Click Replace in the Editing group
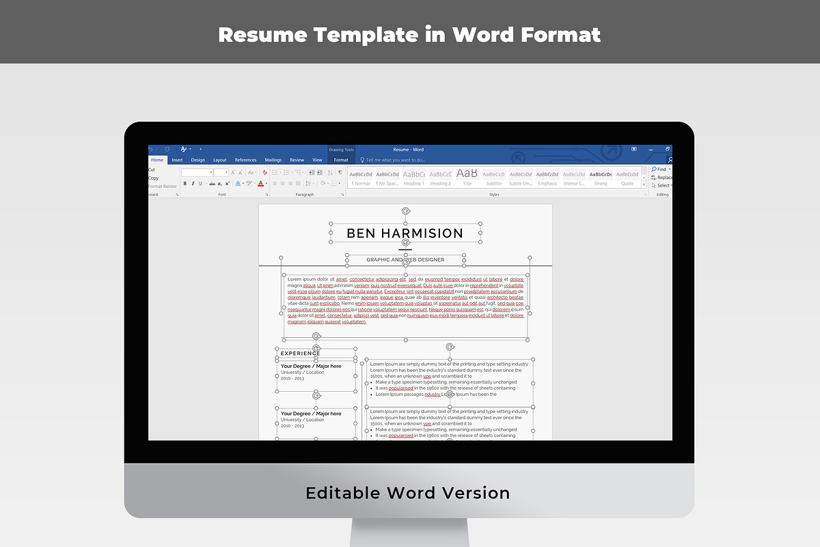820x547 pixels. point(662,177)
